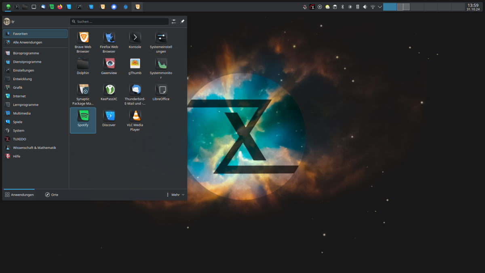Launch Thunderbird E-Mail from the favorites grid
The width and height of the screenshot is (485, 273).
coord(135,95)
